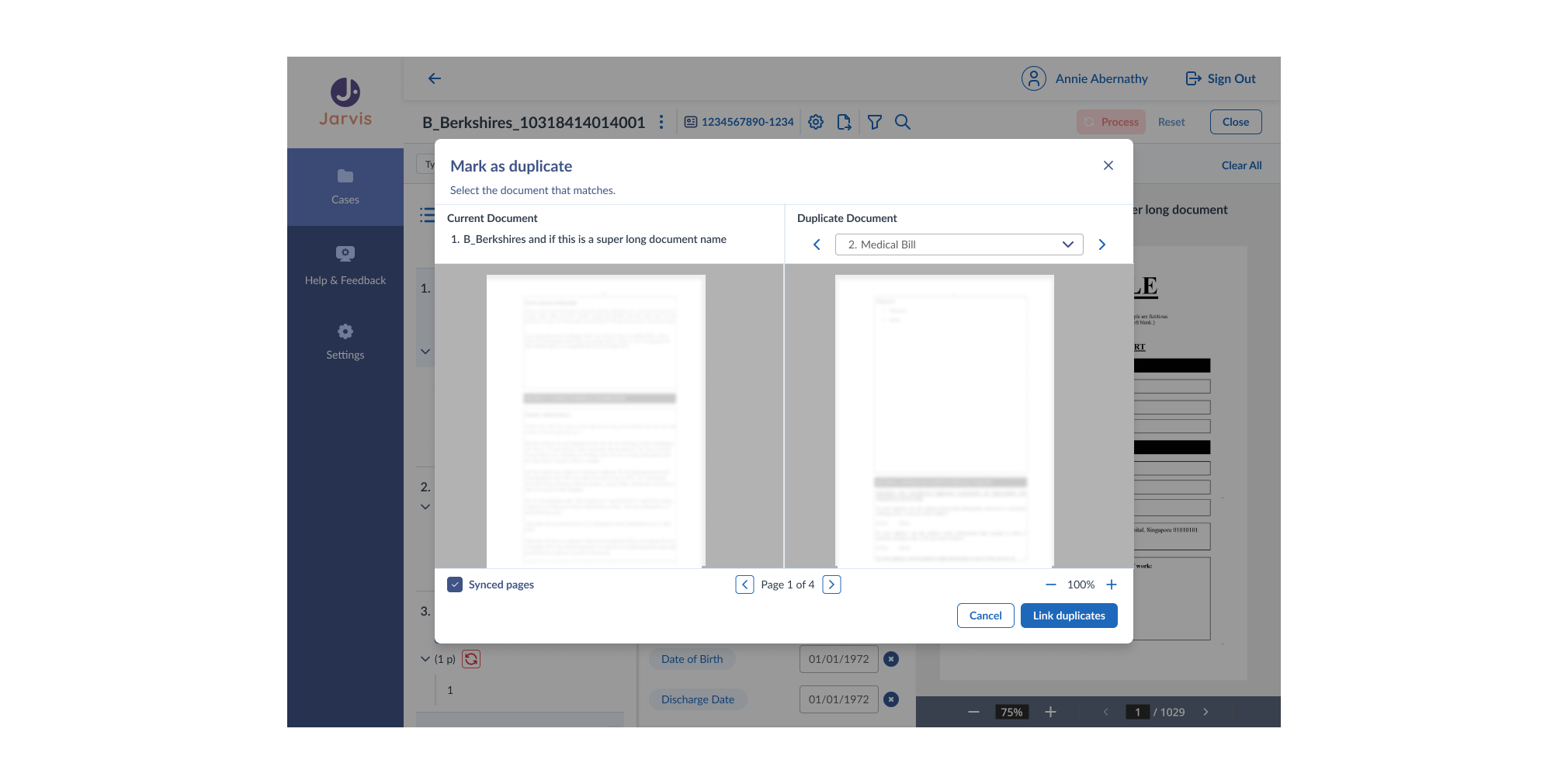Viewport: 1568px width, 784px height.
Task: Click Clear All
Action: pyautogui.click(x=1241, y=165)
